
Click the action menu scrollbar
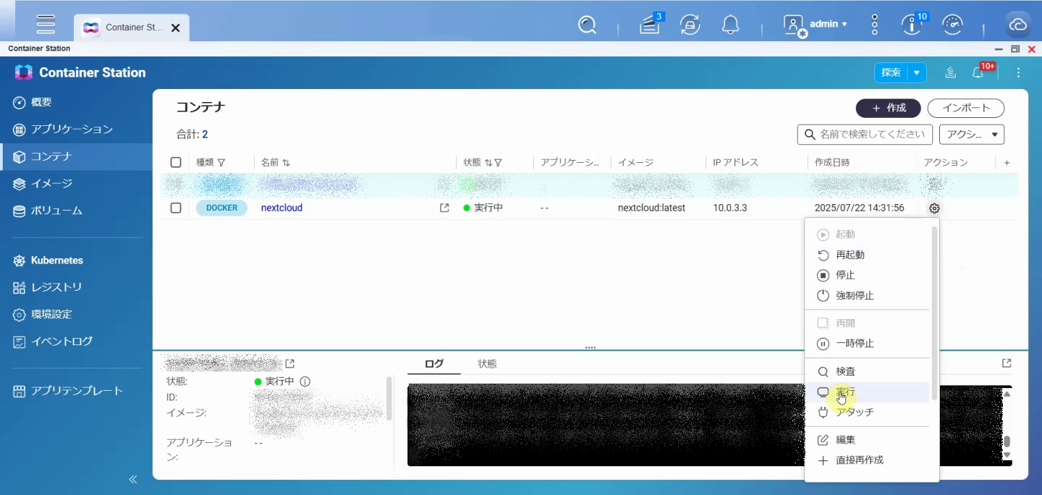click(934, 313)
